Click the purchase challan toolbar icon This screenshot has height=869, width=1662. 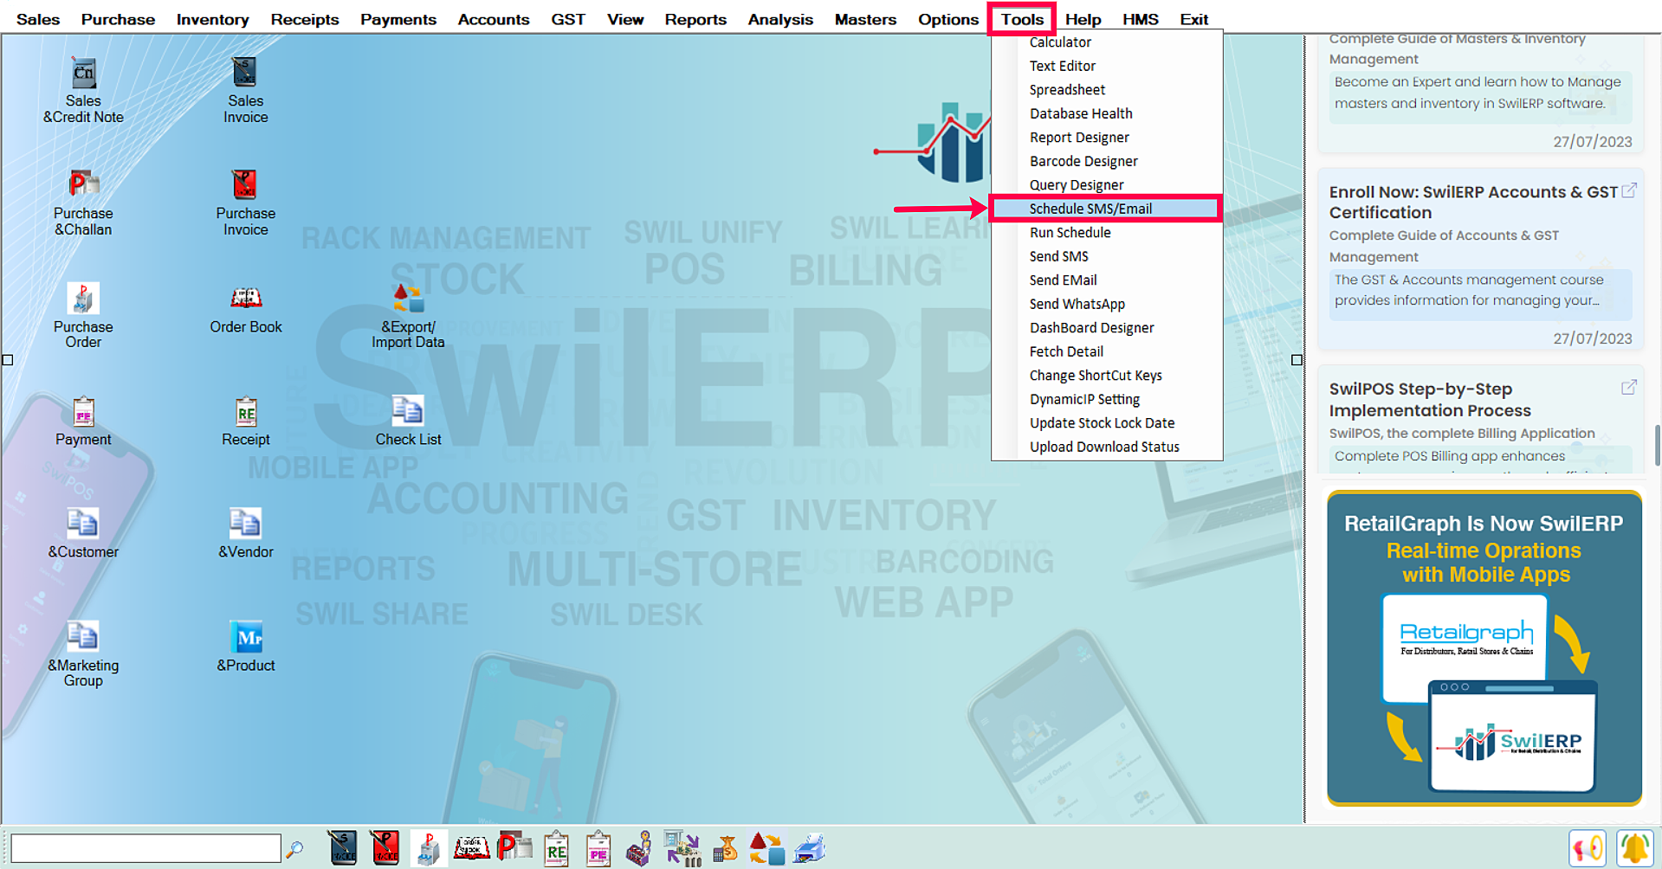pyautogui.click(x=514, y=848)
